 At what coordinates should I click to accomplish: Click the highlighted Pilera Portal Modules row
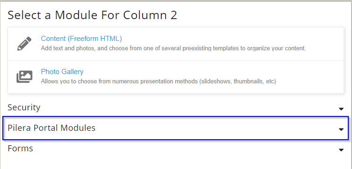(176, 128)
